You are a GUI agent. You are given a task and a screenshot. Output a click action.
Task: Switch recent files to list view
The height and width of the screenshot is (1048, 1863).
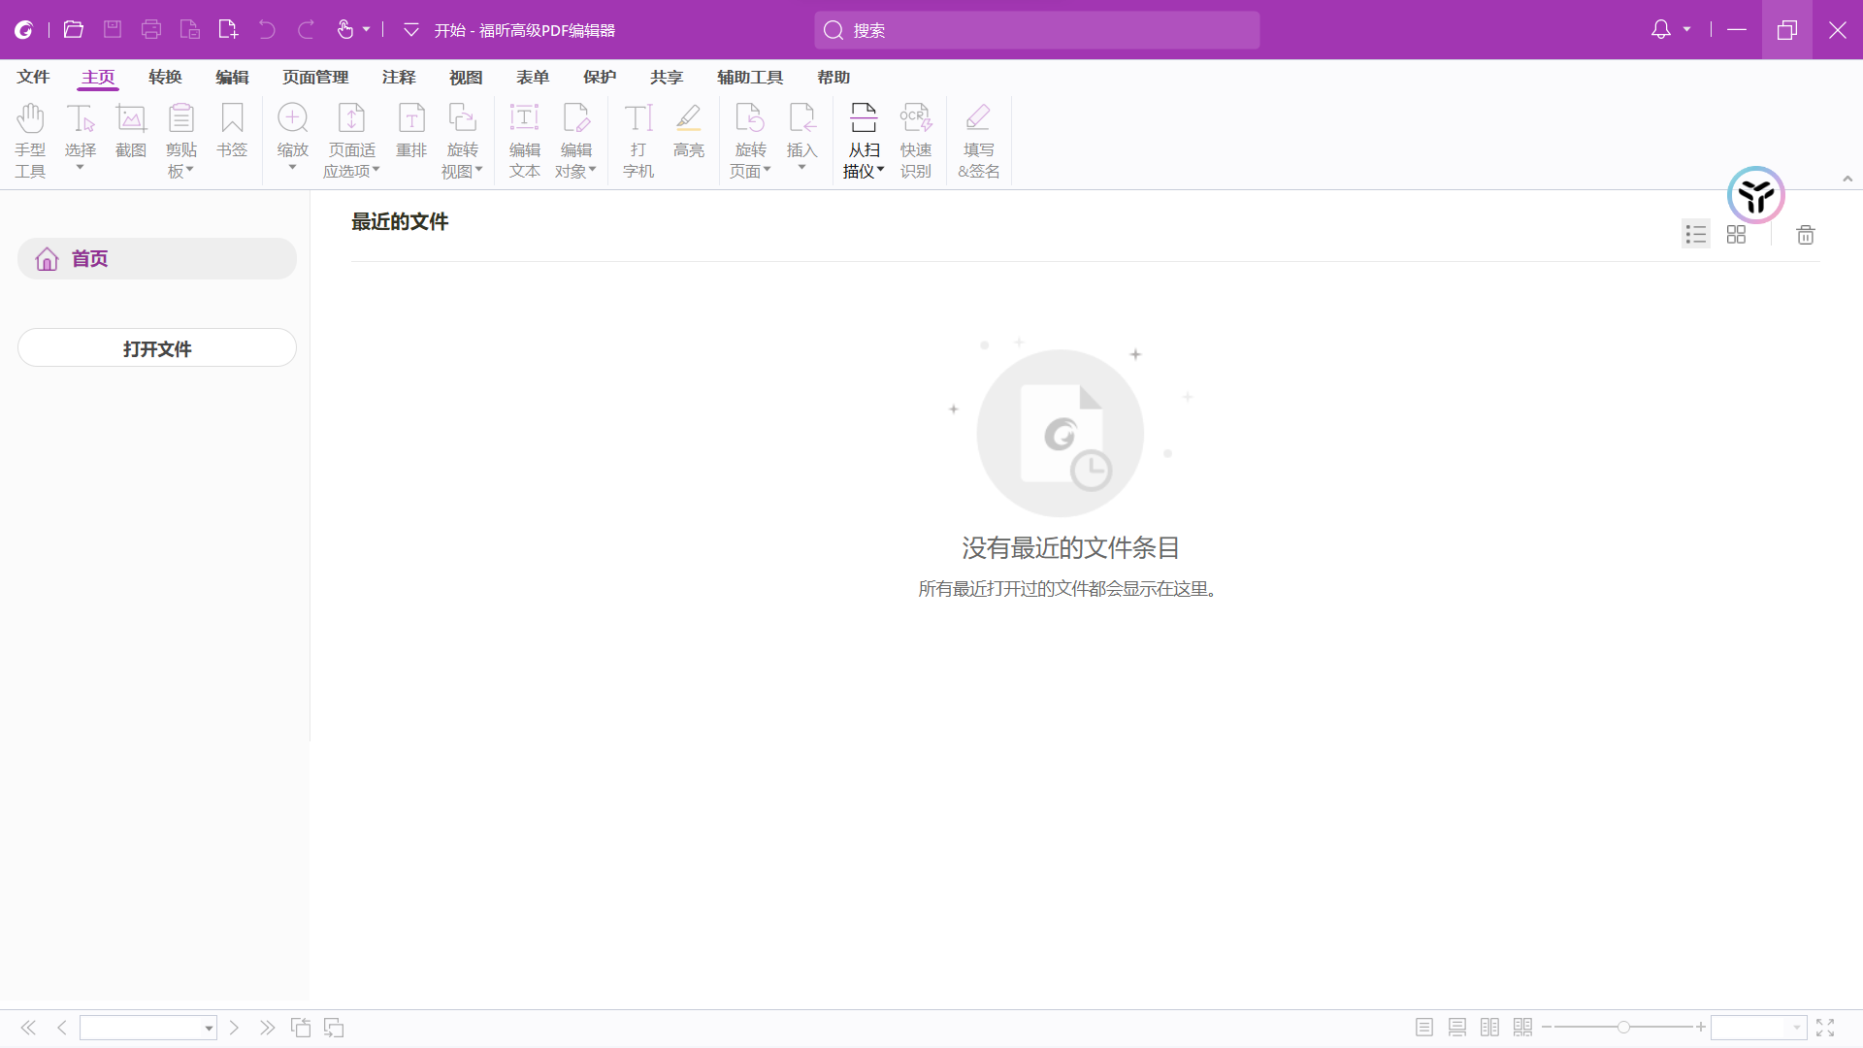[1695, 235]
